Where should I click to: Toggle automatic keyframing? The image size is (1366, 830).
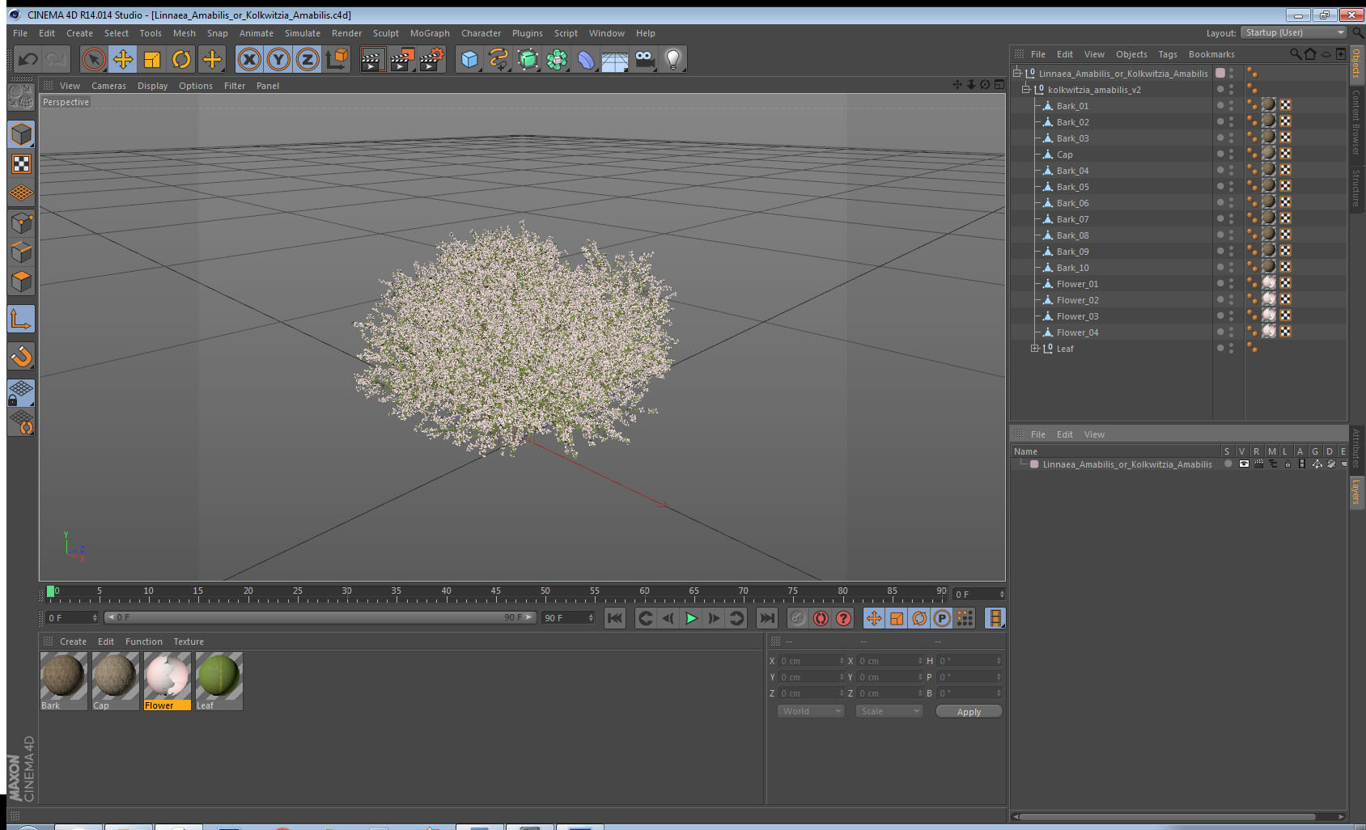pyautogui.click(x=821, y=618)
